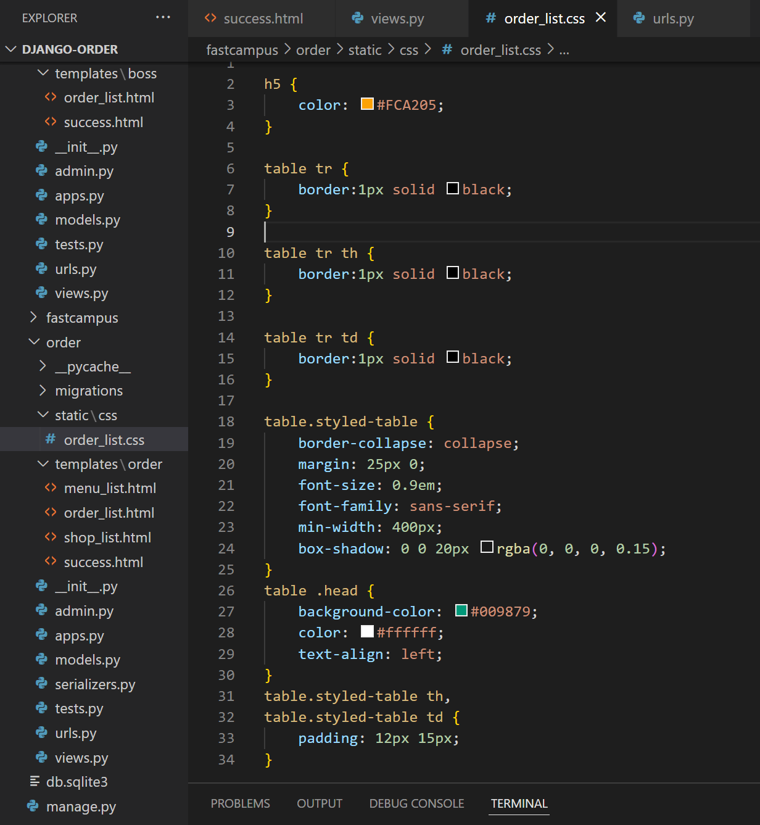Viewport: 760px width, 825px height.
Task: Click Python icon beside boss apps.py
Action: point(41,195)
